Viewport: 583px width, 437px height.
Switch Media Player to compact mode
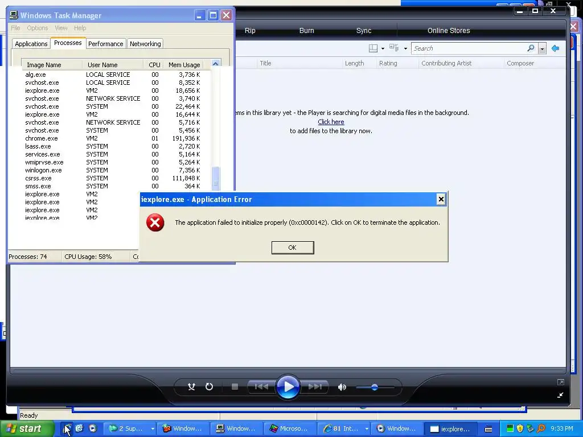(560, 395)
